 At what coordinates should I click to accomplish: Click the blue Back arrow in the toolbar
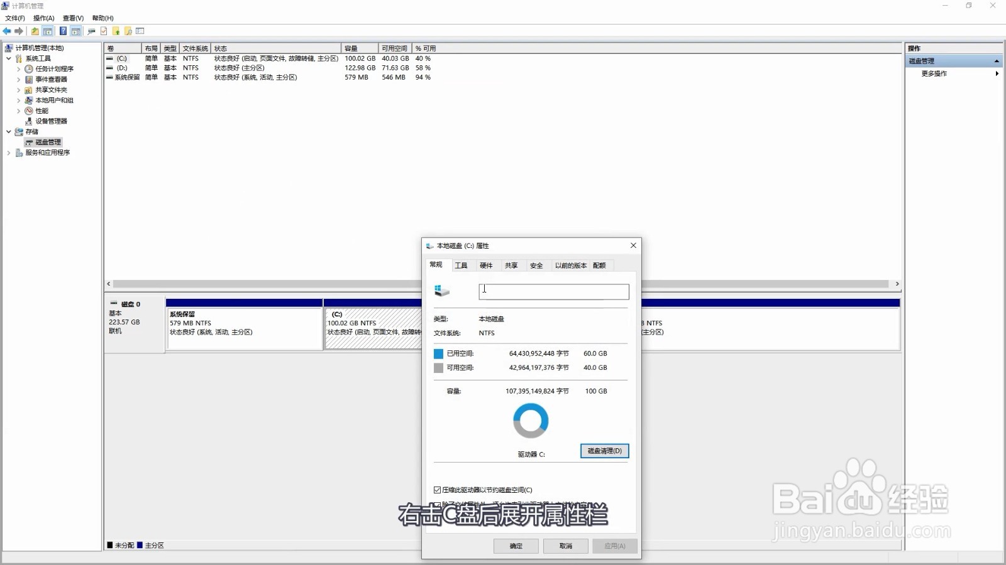coord(7,31)
